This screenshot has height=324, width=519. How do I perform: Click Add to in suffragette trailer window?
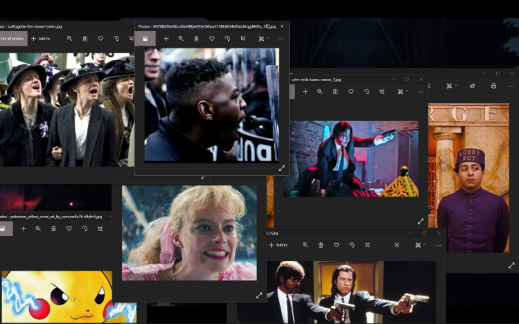pyautogui.click(x=41, y=39)
